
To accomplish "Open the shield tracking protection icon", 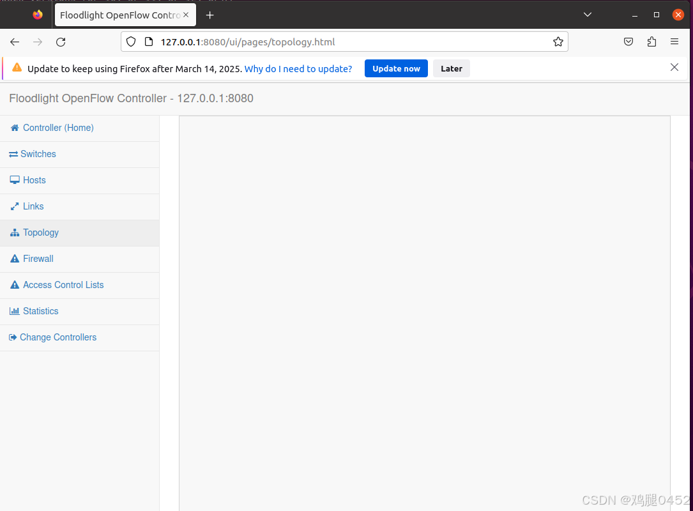I will coord(132,42).
